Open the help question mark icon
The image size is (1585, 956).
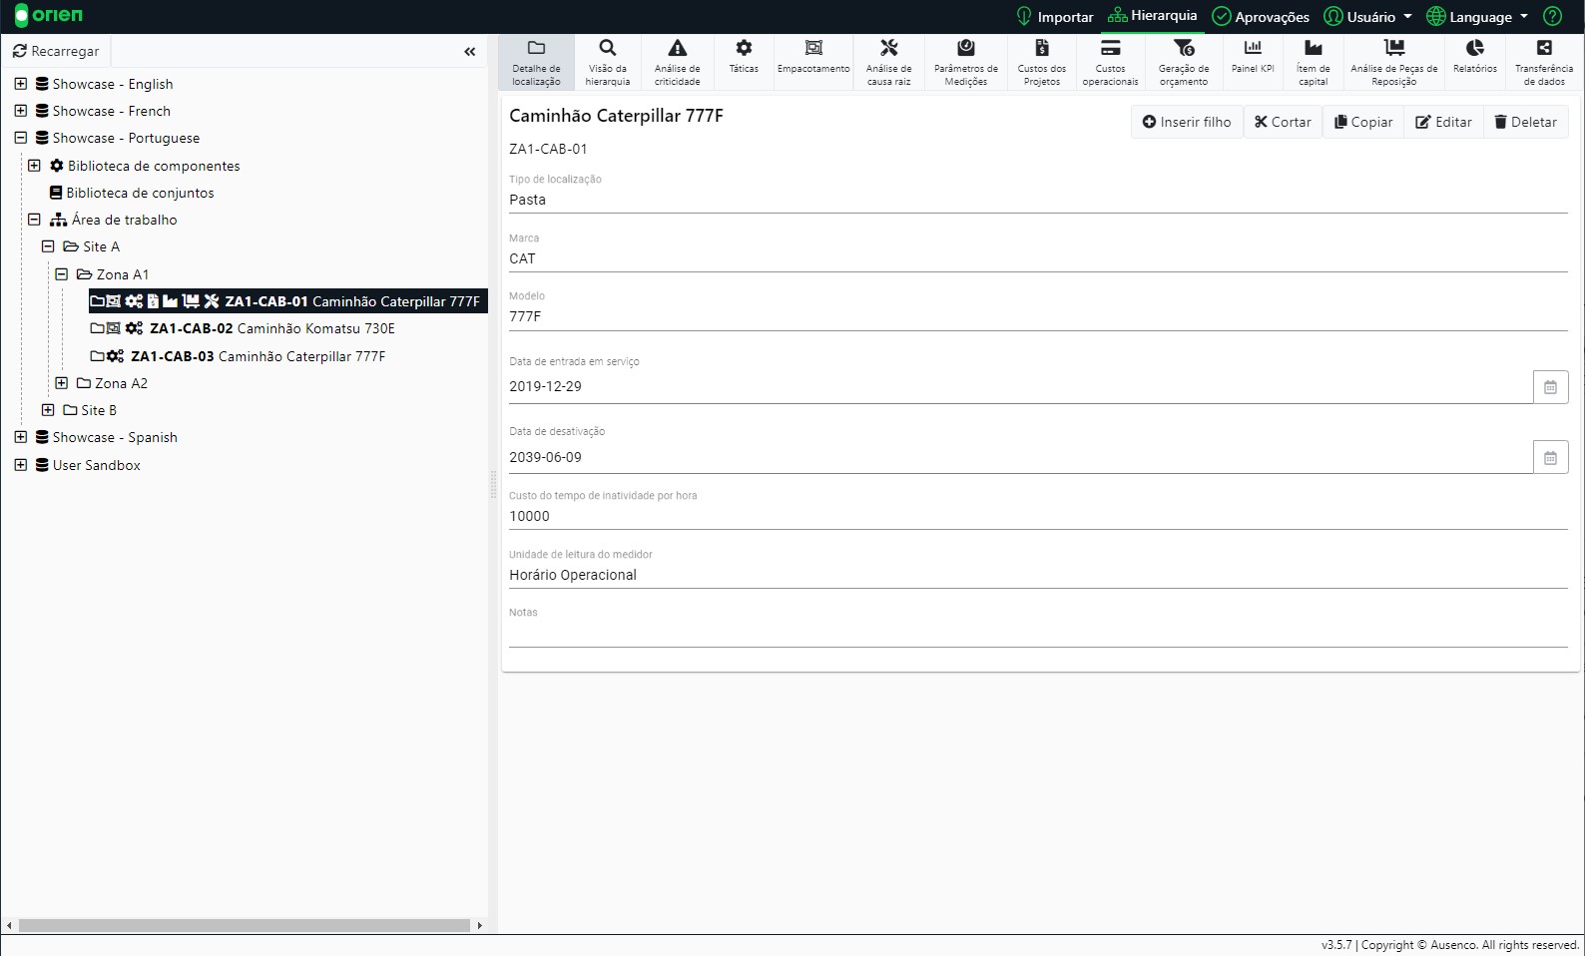pos(1552,16)
